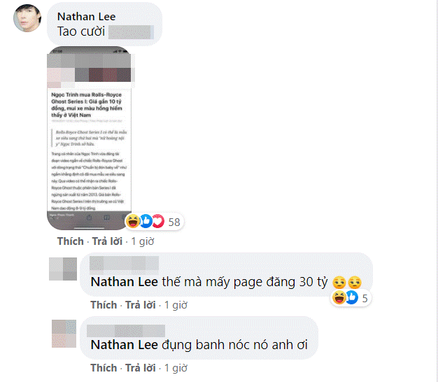The height and width of the screenshot is (382, 438).
Task: Like the top comment via Thích
Action: (x=71, y=241)
